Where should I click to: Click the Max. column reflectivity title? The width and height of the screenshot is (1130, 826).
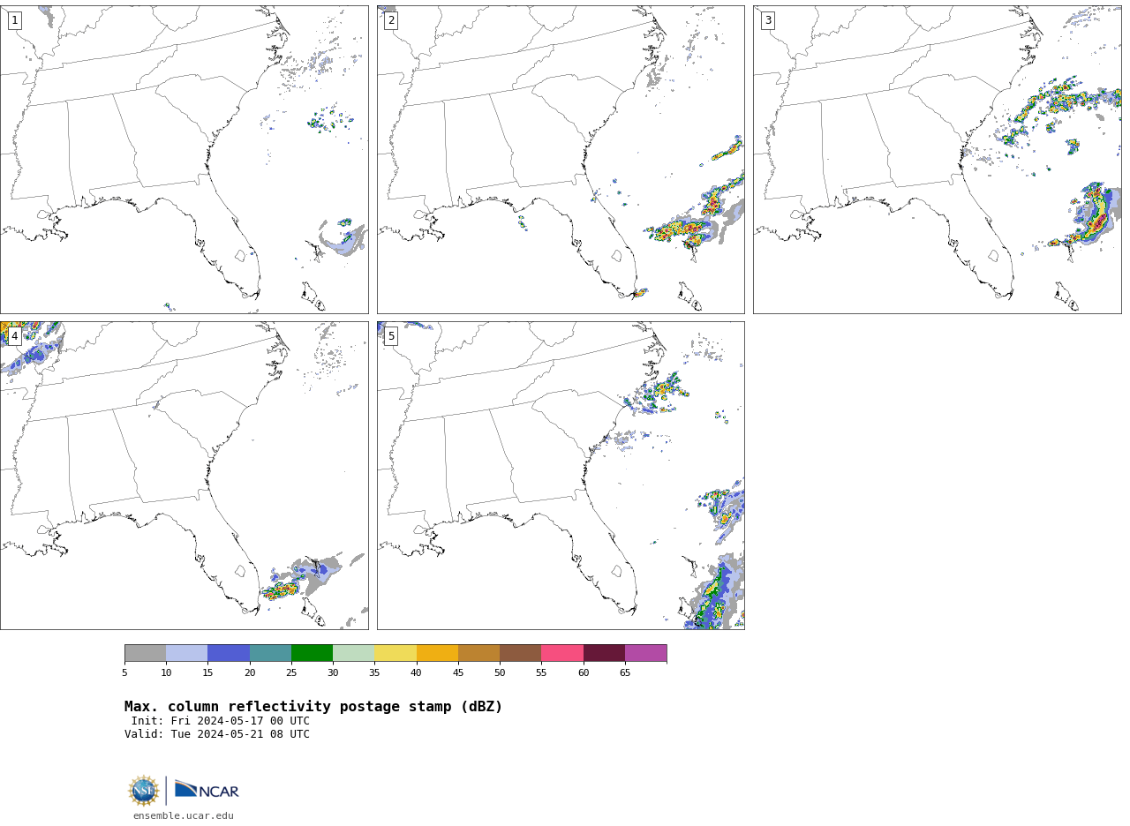313,707
